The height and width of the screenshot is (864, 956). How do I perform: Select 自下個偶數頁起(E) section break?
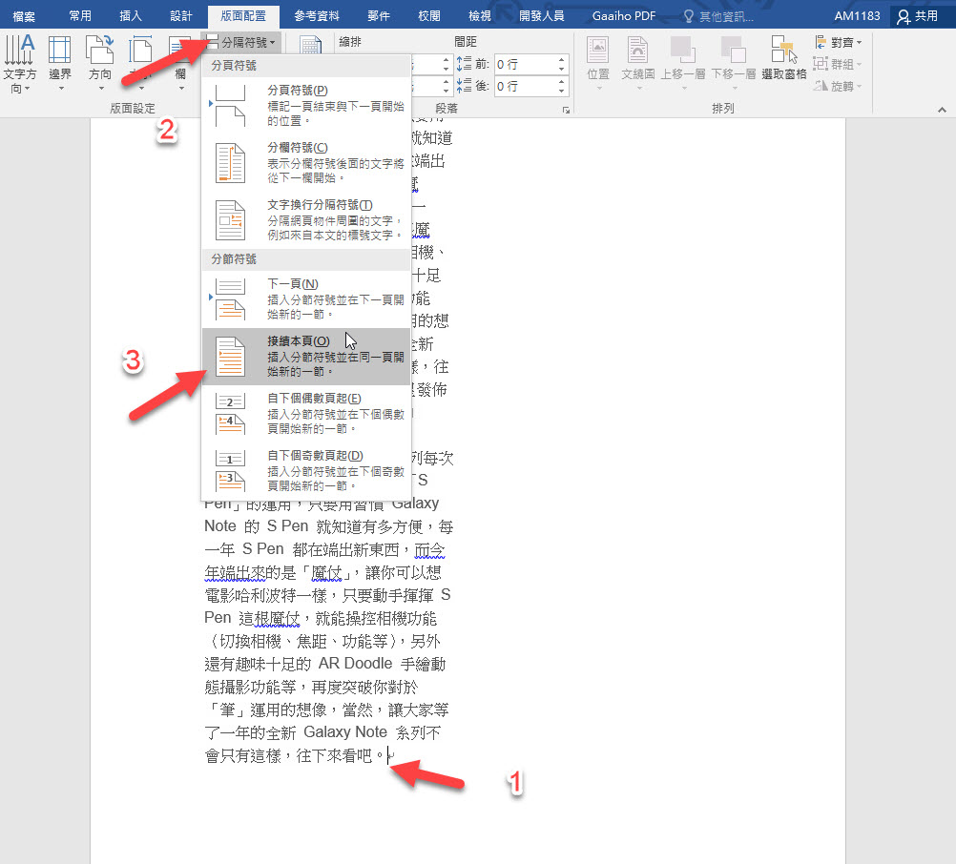pos(306,414)
